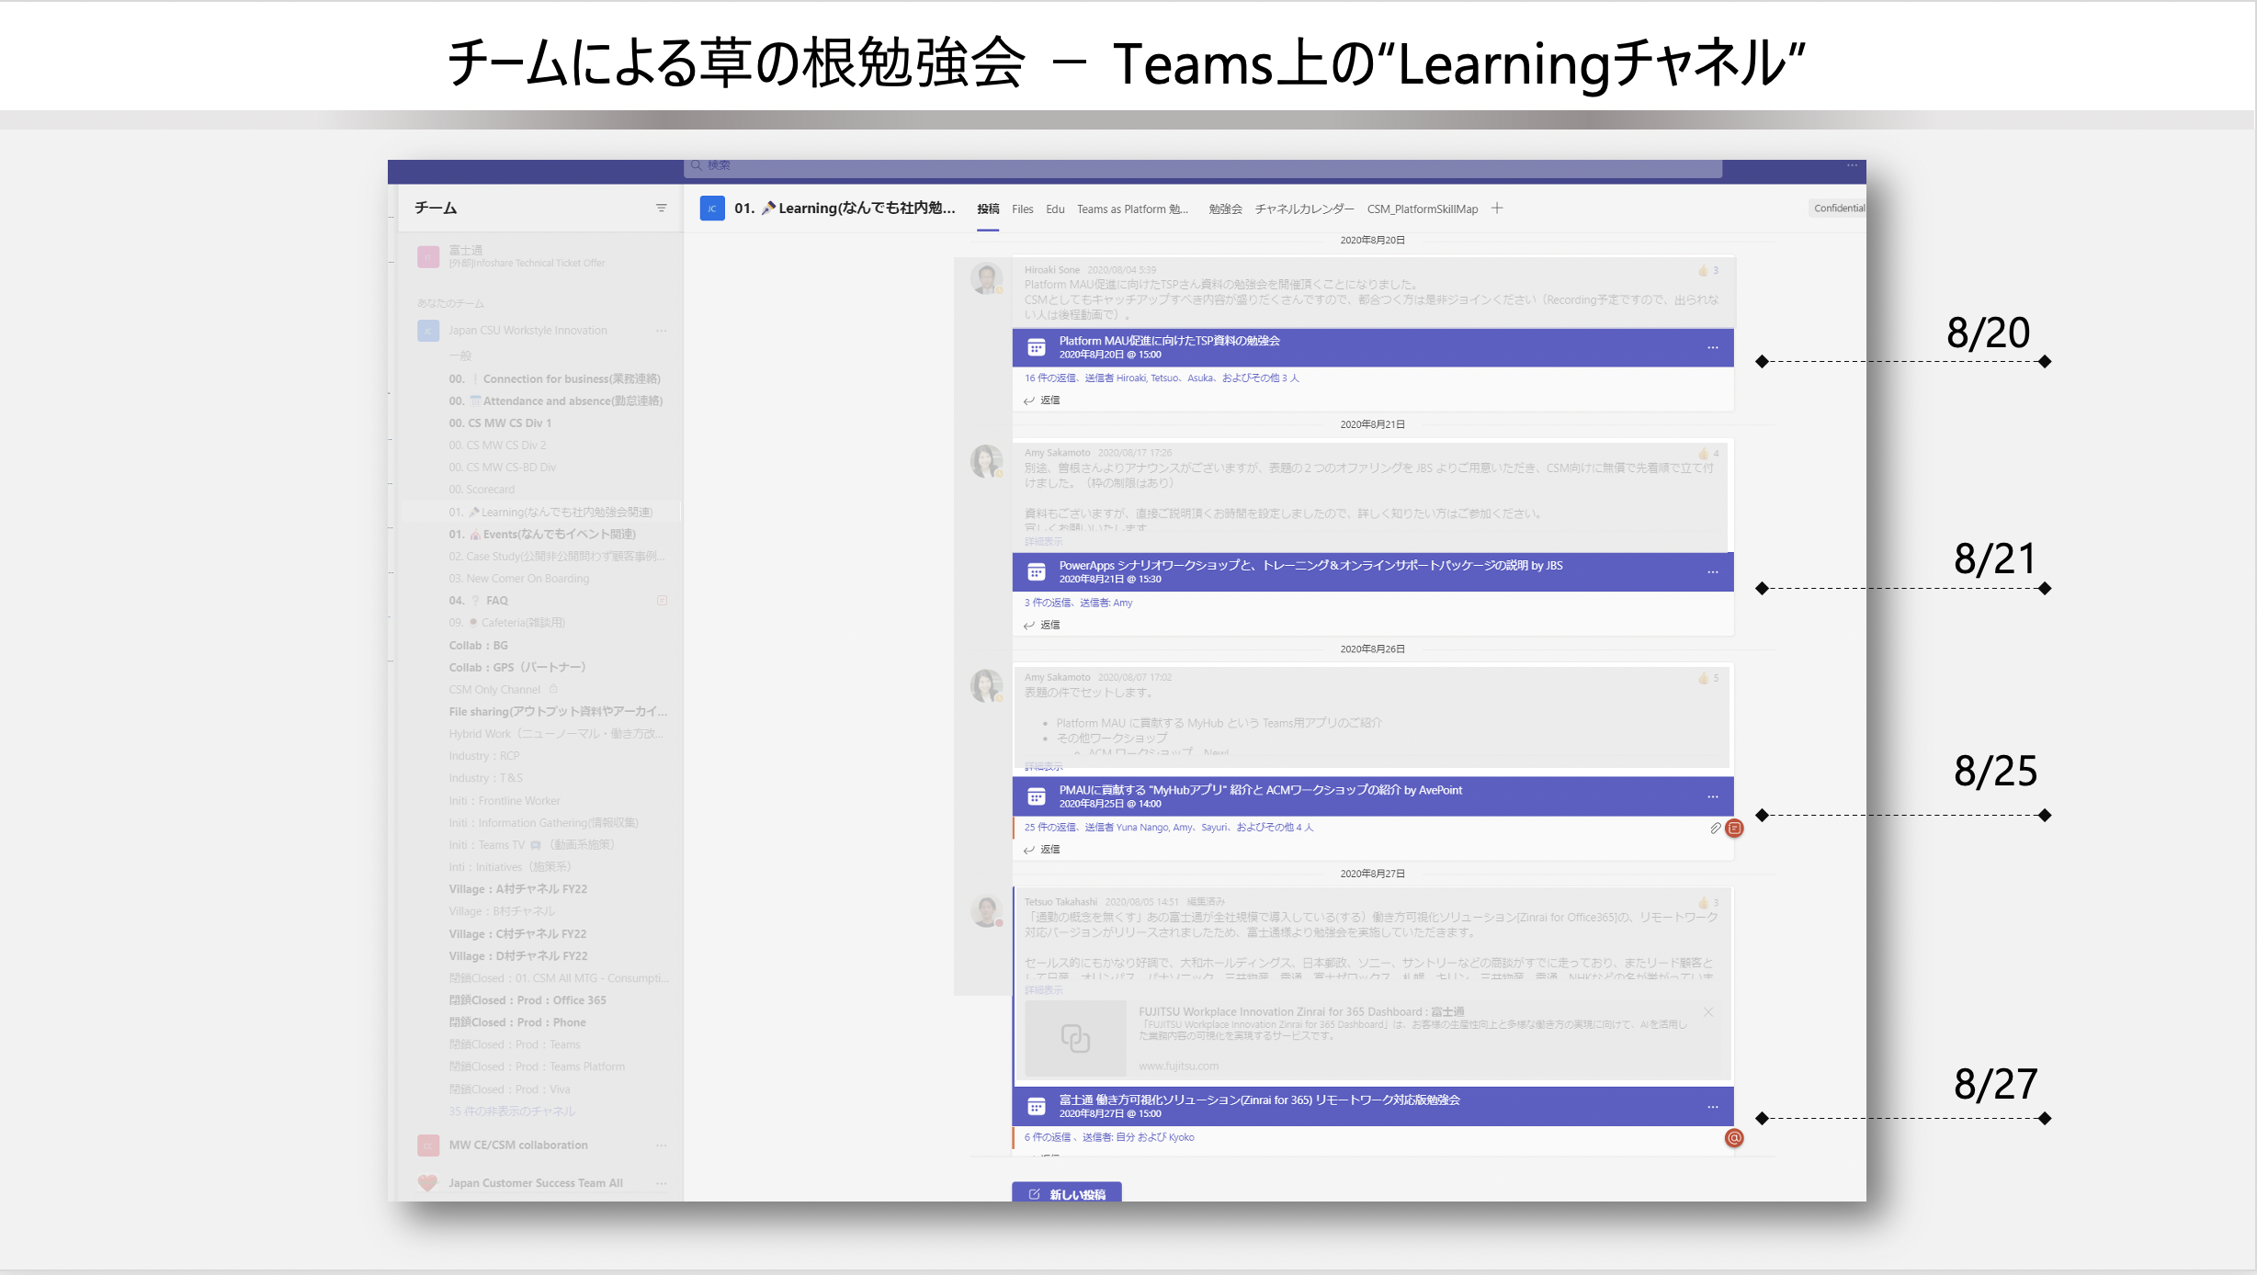Viewport: 2257px width, 1275px height.
Task: Open the ... options beside Japan CSU Workstyle Innovation
Action: point(662,330)
